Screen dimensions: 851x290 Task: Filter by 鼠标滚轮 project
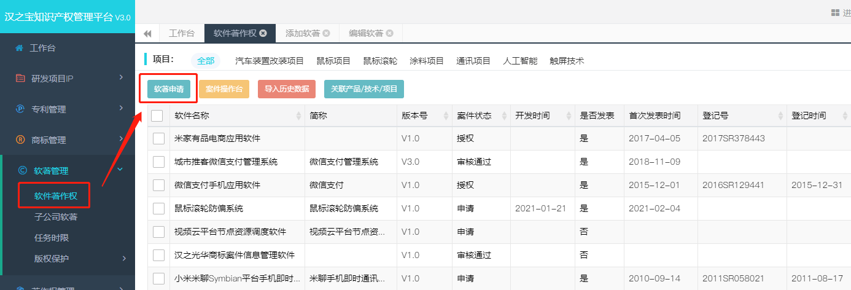pos(380,61)
